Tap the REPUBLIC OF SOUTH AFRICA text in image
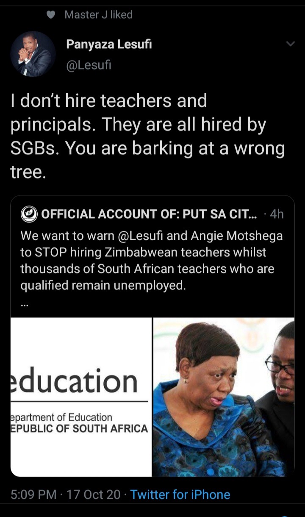The image size is (305, 517). [x=79, y=428]
